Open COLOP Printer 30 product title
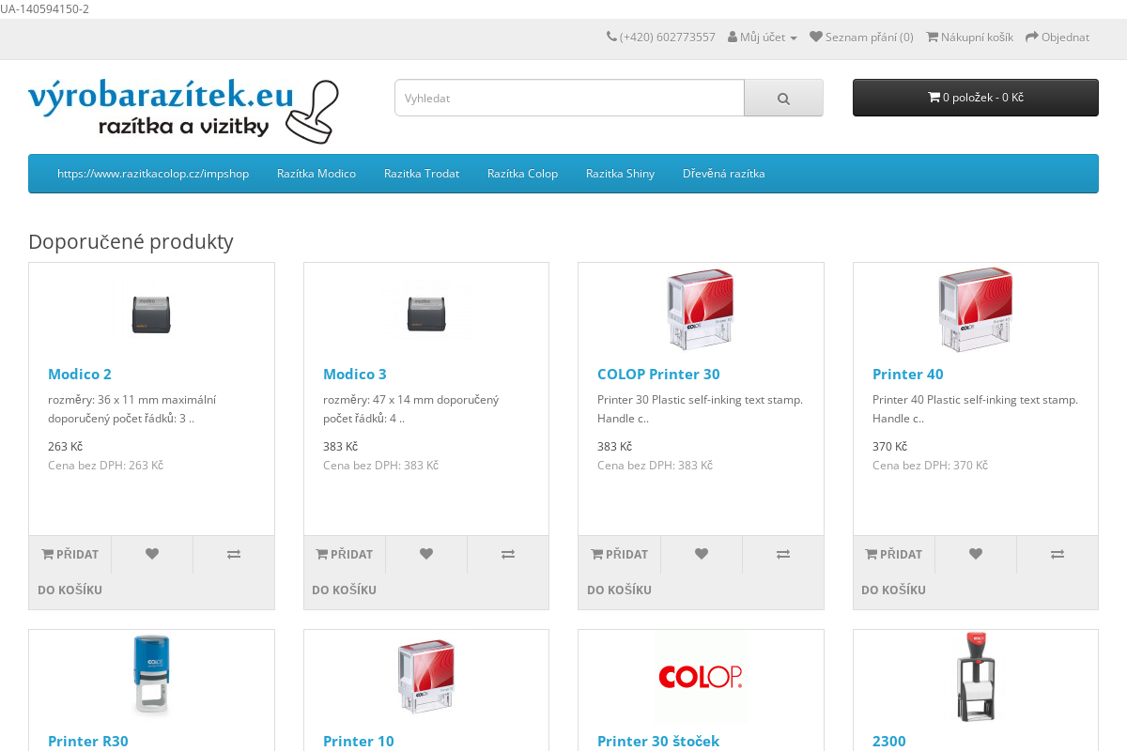This screenshot has width=1127, height=751. click(658, 374)
